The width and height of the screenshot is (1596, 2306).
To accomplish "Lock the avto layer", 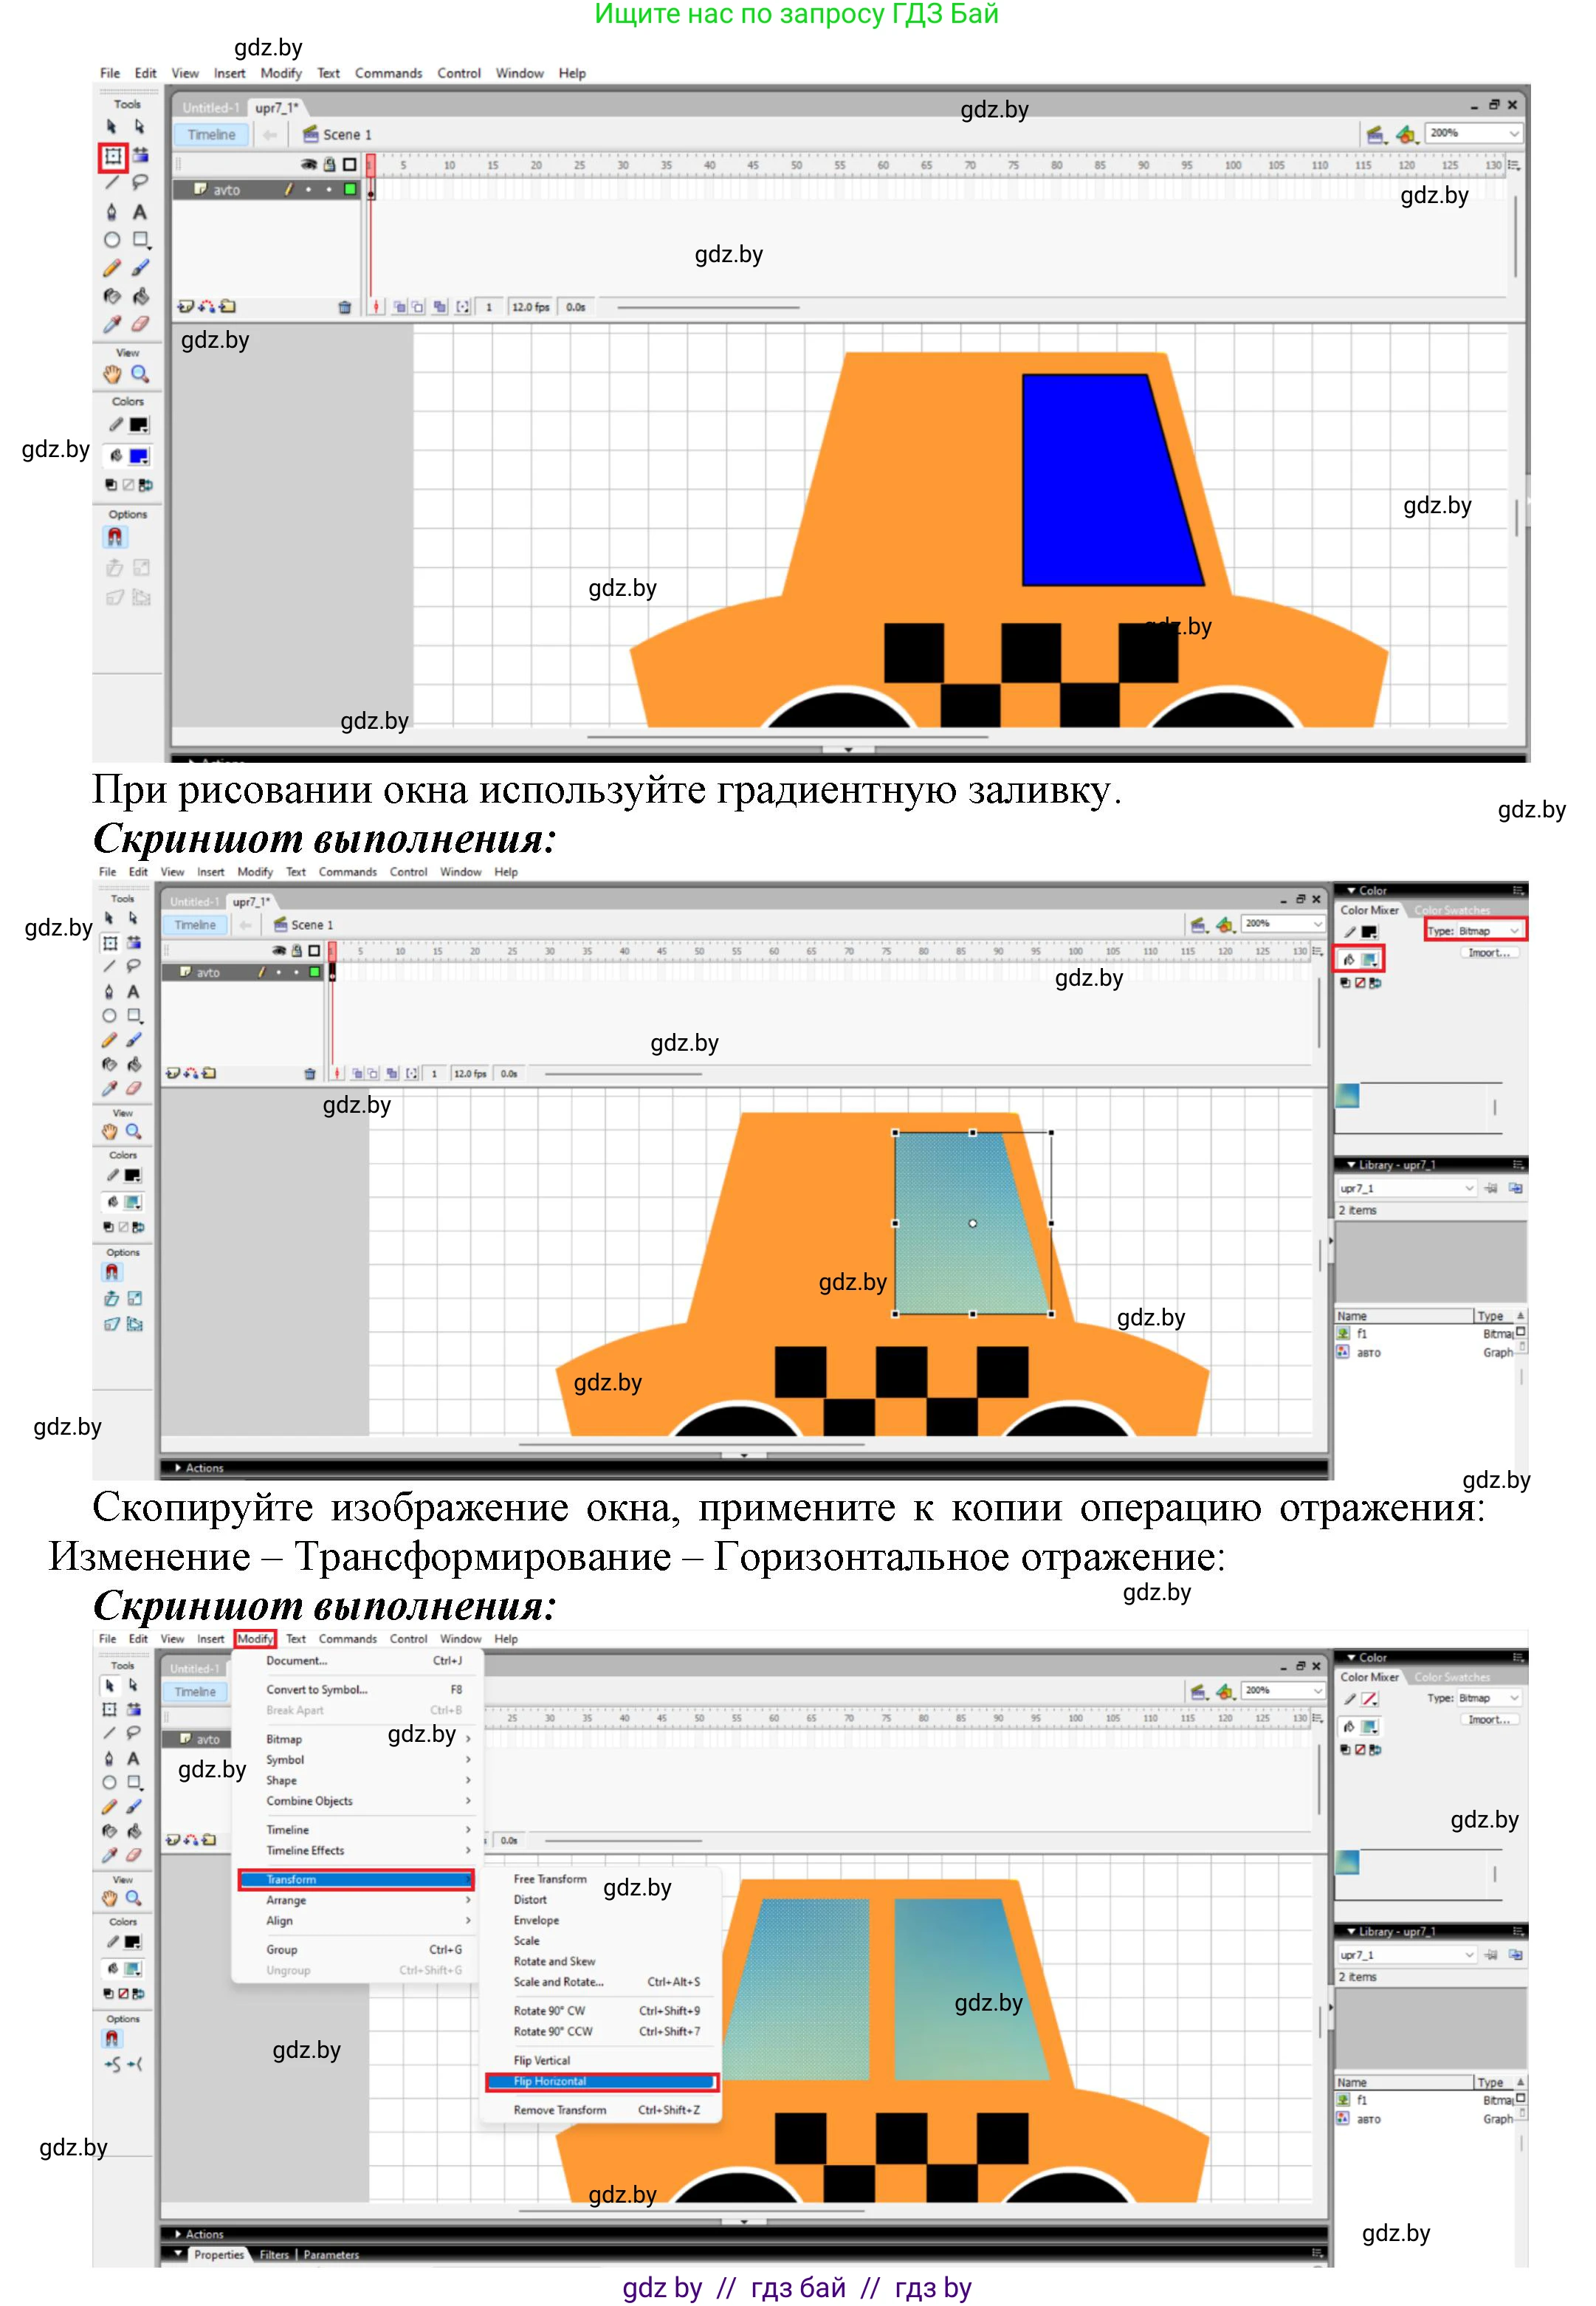I will point(330,190).
